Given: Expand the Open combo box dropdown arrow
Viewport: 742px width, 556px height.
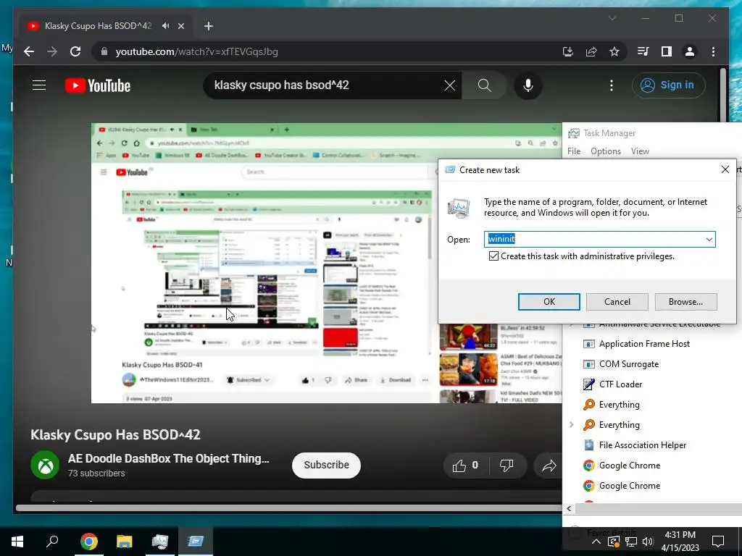Looking at the screenshot, I should (709, 239).
